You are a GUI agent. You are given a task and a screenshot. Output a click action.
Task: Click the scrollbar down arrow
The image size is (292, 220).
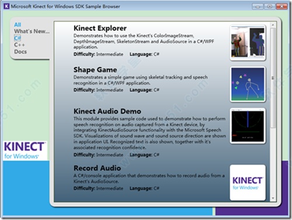point(273,198)
